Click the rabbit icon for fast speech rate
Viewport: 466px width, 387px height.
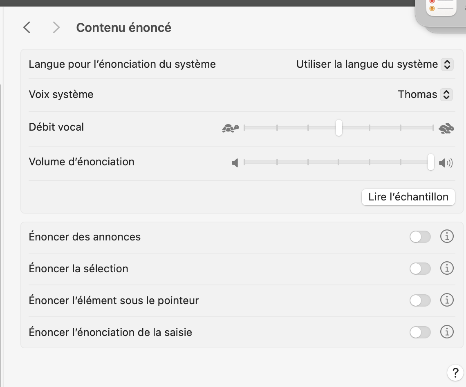446,129
